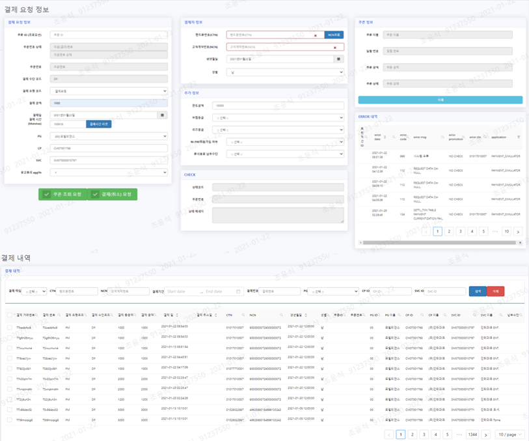
Task: Go to page 2 of ERROR 내역
Action: pyautogui.click(x=449, y=232)
